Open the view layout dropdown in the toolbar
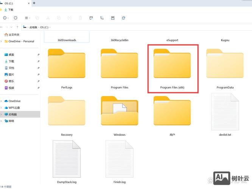This screenshot has height=189, width=252. (x=28, y=18)
